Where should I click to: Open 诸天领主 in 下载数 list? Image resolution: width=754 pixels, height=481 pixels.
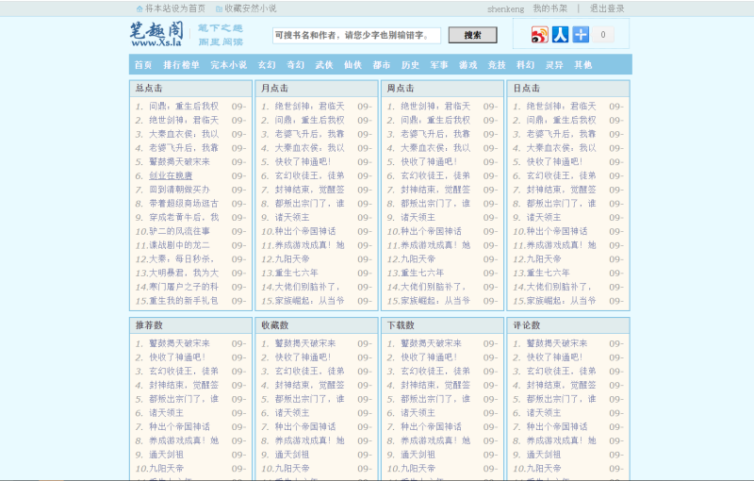(418, 413)
